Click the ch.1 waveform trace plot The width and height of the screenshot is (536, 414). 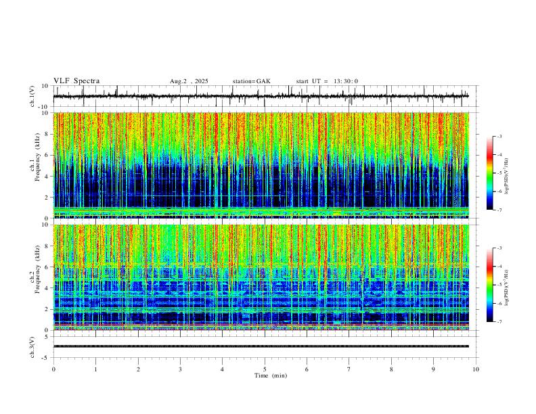click(261, 96)
